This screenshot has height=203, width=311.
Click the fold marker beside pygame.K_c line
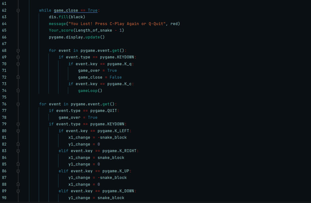pyautogui.click(x=18, y=84)
